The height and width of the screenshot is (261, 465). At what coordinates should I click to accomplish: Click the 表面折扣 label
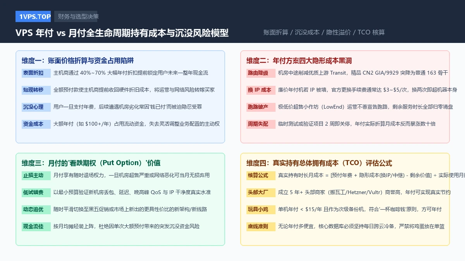coord(36,73)
